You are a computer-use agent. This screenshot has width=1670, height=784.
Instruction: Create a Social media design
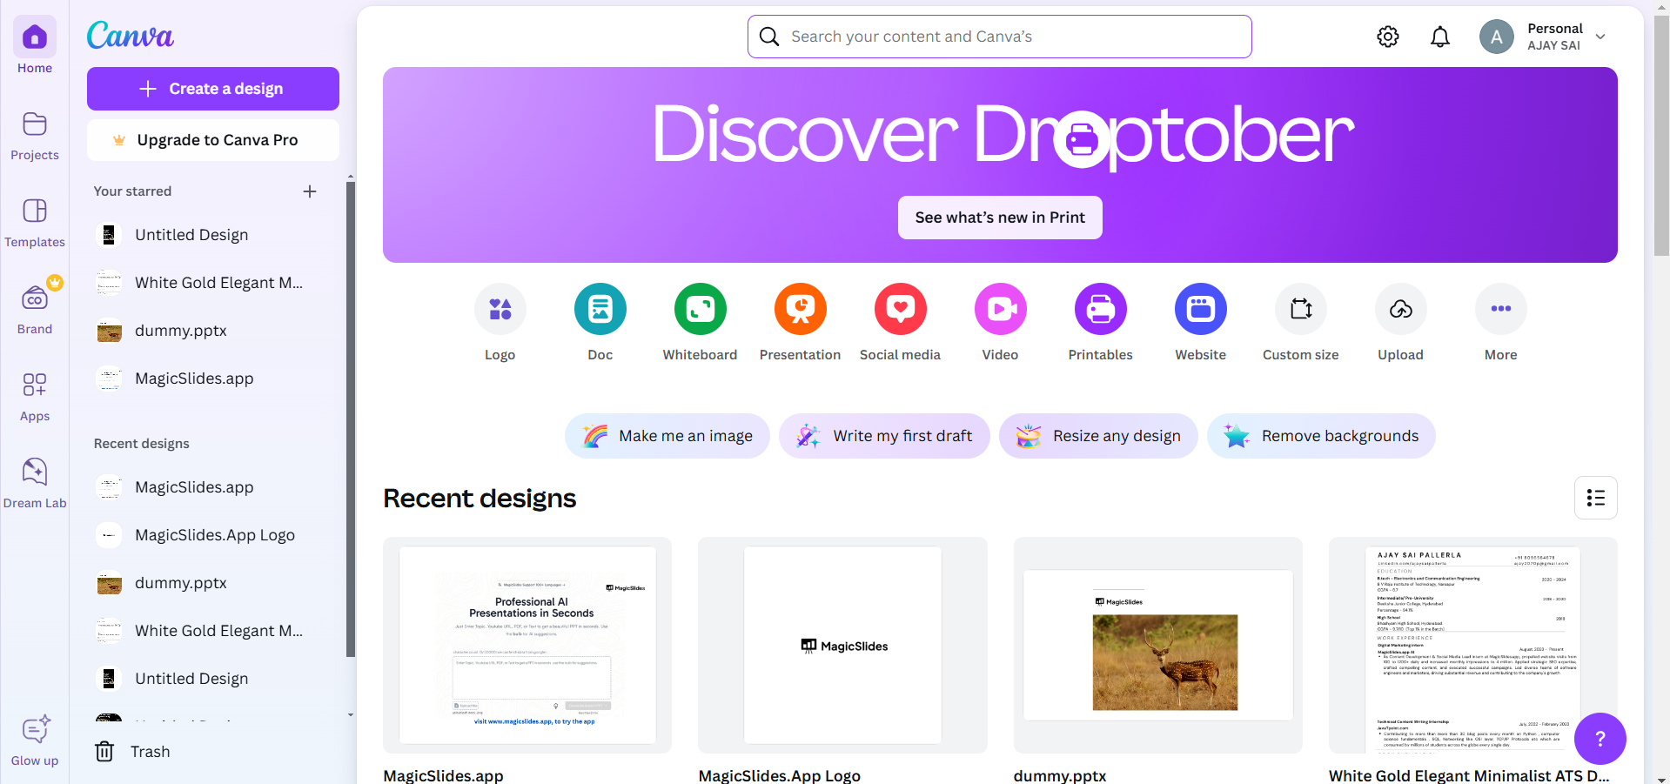[x=901, y=322]
